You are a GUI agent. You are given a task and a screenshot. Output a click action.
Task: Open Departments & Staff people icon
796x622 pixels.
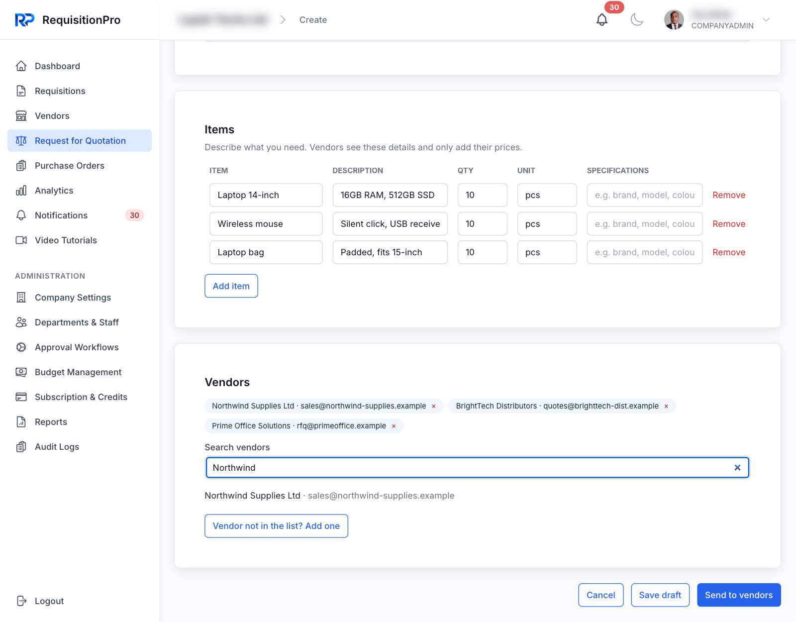(21, 322)
